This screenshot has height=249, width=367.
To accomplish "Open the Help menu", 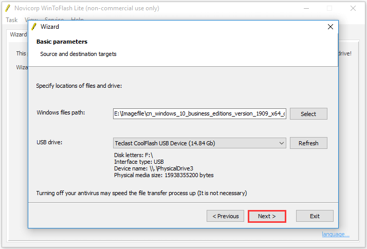I will point(77,18).
